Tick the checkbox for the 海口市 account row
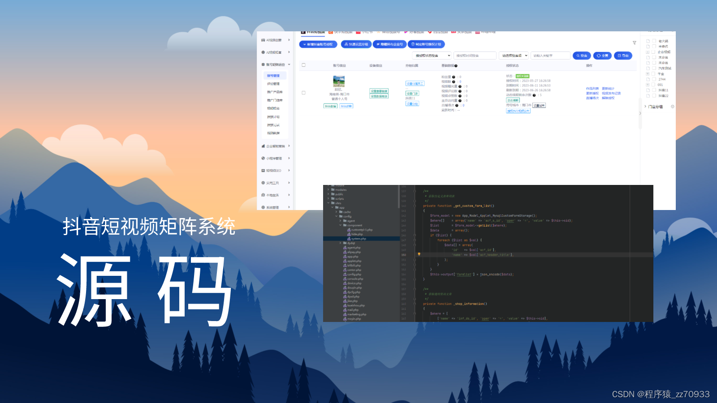Screen dimensions: 717x403 click(x=303, y=93)
